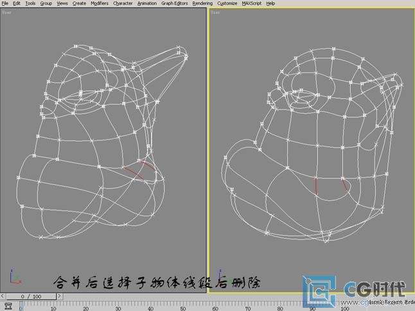Open the Rendering menu
The height and width of the screenshot is (311, 415).
pyautogui.click(x=202, y=3)
